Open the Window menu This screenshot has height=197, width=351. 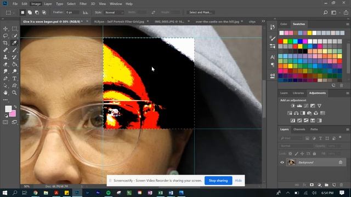(x=116, y=4)
